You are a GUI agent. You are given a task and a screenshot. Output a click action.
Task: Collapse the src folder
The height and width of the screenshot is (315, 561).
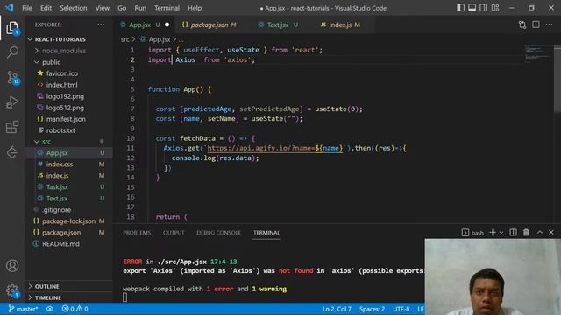(x=46, y=142)
